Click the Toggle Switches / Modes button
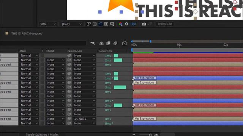243x136 pixels. 42,134
